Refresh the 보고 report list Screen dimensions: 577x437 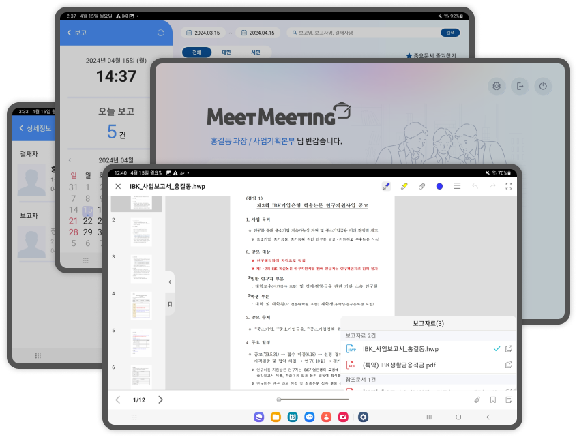click(x=161, y=33)
